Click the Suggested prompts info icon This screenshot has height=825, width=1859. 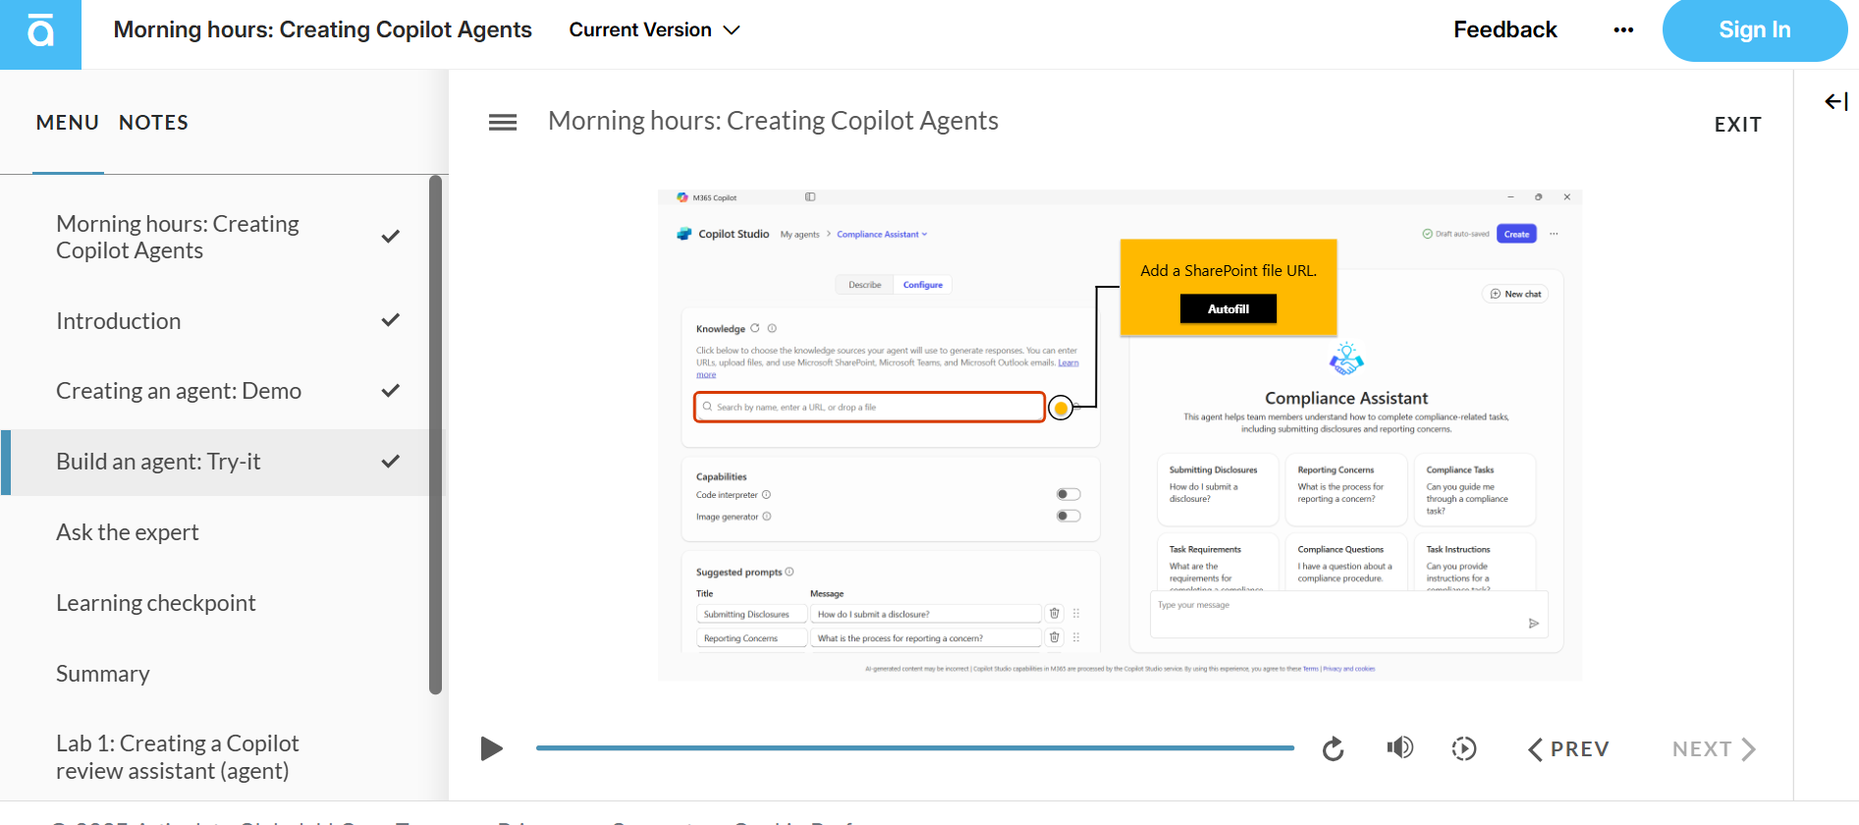pyautogui.click(x=790, y=572)
